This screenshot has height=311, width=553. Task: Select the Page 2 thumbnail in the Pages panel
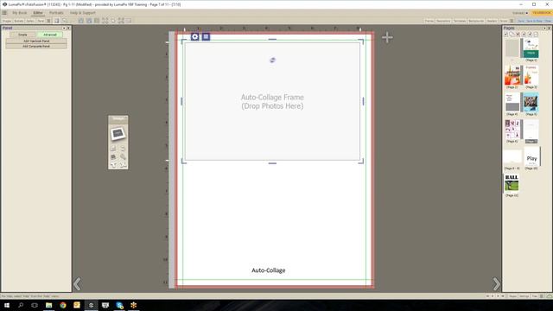pyautogui.click(x=512, y=75)
